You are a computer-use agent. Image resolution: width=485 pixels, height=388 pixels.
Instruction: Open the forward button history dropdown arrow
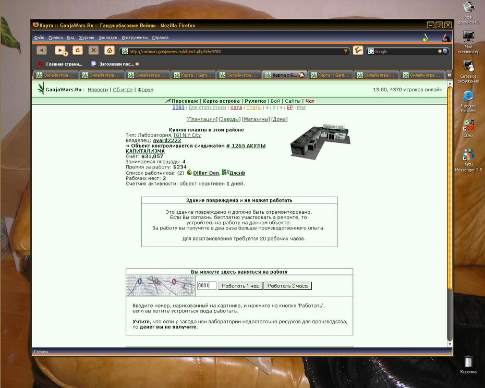click(x=66, y=54)
